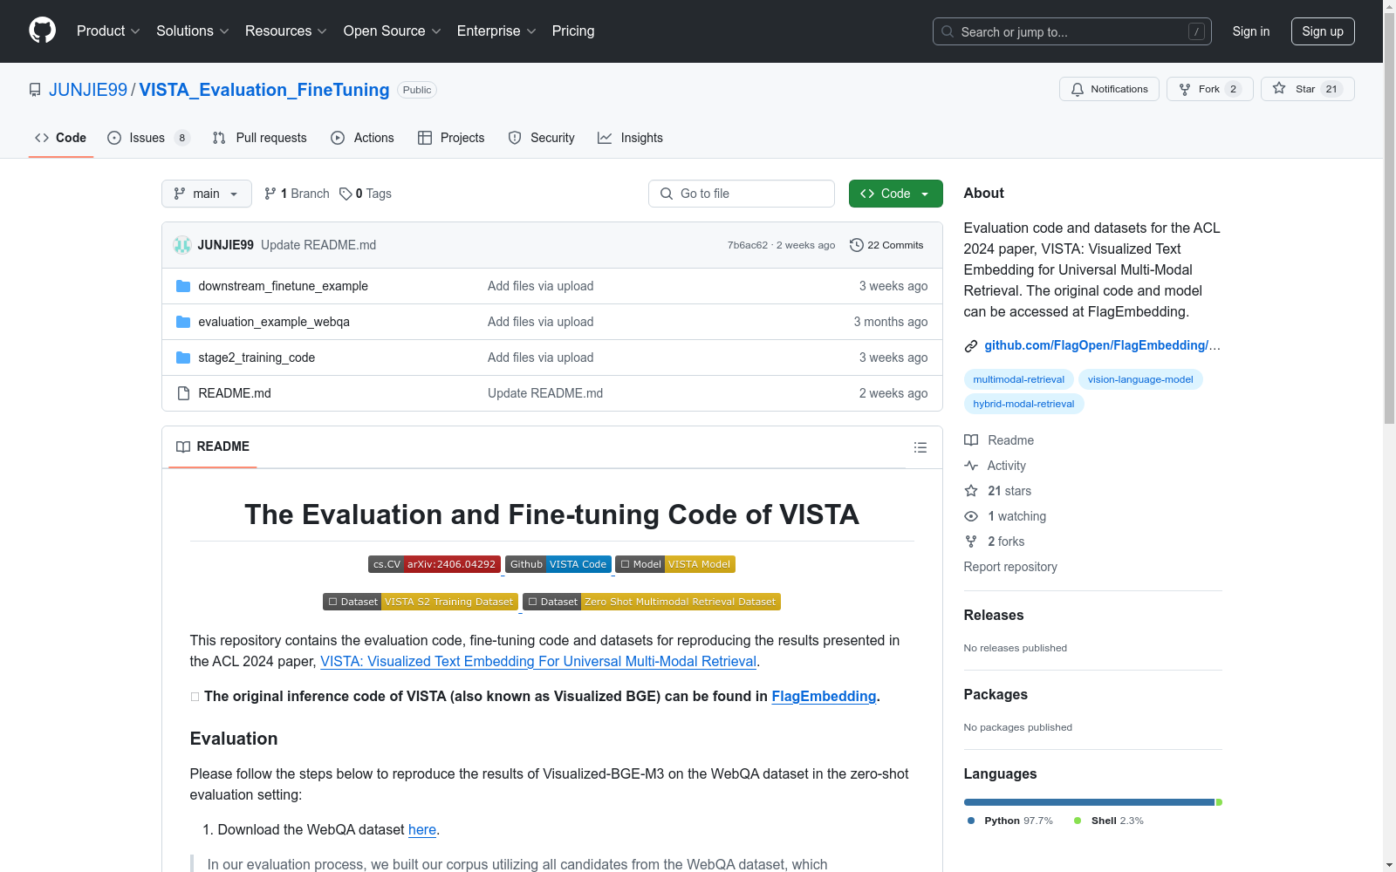Click the star icon next to 21 stars

click(x=971, y=491)
